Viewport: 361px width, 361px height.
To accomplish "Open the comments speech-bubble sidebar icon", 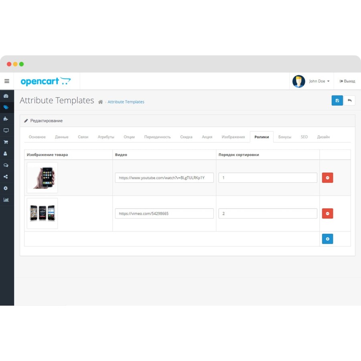I will click(x=6, y=165).
